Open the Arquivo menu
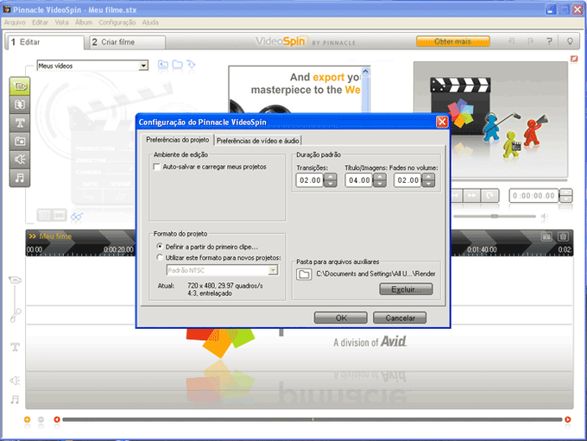Screen dimensions: 587x441 15,22
